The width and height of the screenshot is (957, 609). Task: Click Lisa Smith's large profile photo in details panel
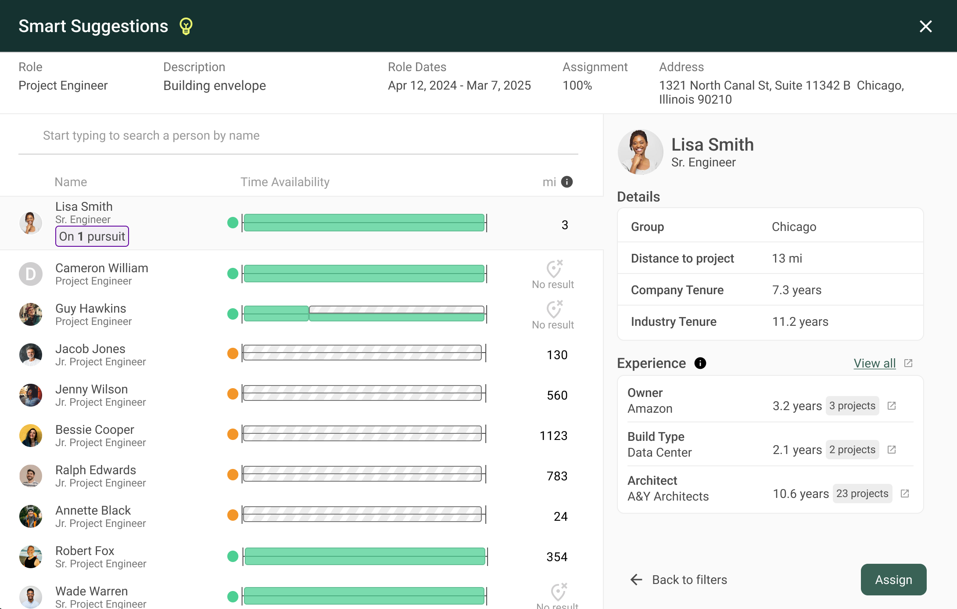click(x=640, y=152)
